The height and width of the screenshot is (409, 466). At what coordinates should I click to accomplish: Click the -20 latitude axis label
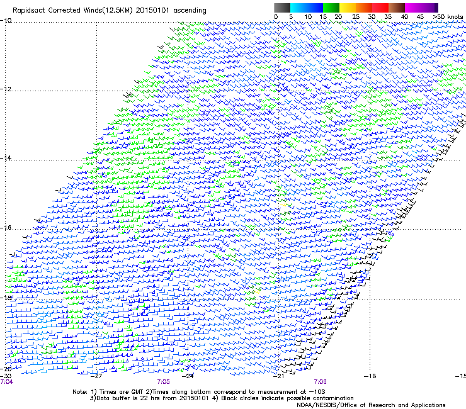[x=6, y=369]
